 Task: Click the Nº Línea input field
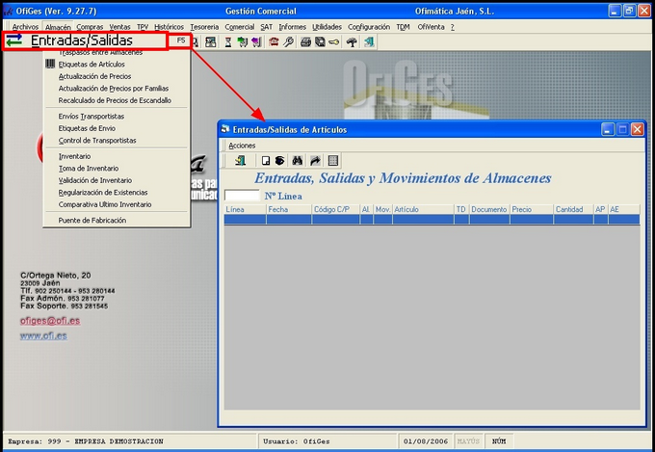click(x=242, y=196)
